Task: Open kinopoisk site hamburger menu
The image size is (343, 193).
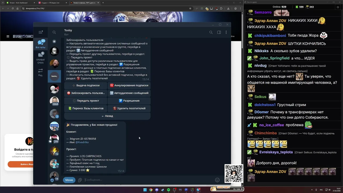Action: point(8,36)
